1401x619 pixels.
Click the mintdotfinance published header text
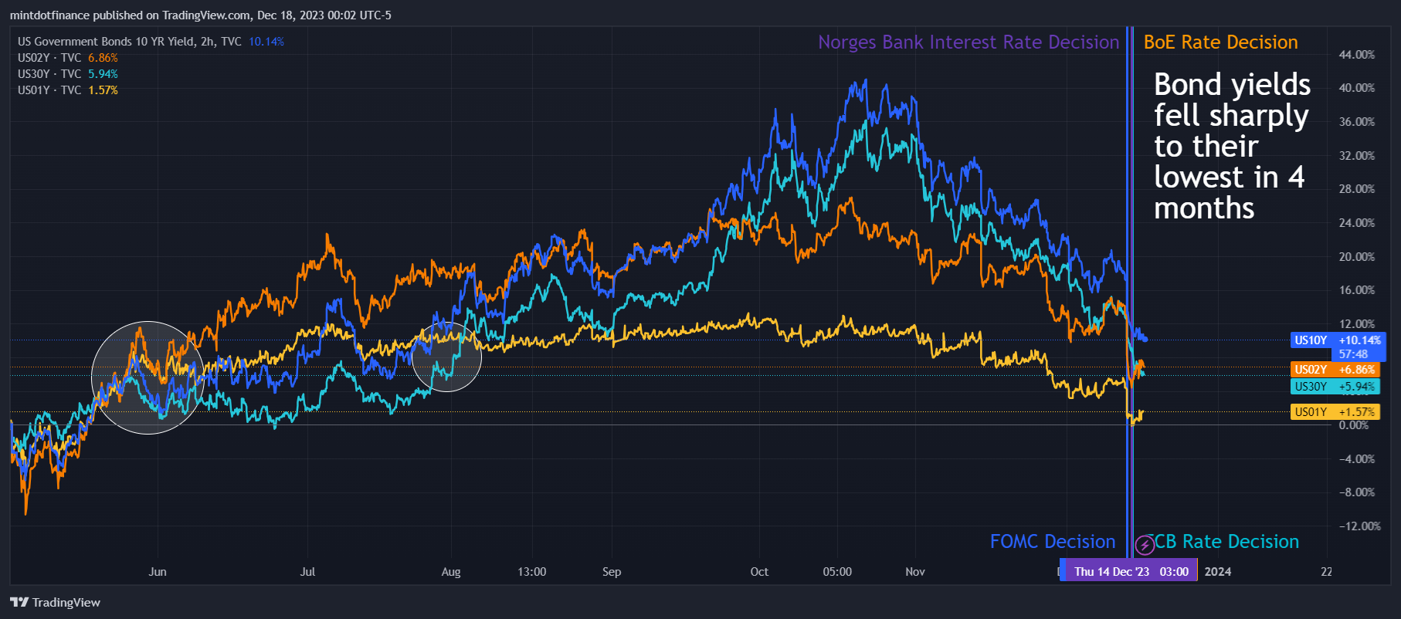pyautogui.click(x=201, y=15)
